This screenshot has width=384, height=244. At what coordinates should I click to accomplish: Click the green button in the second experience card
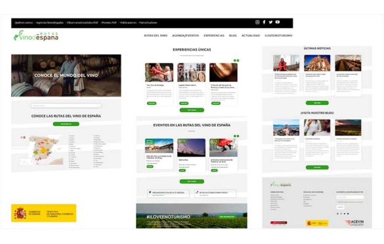point(184,103)
